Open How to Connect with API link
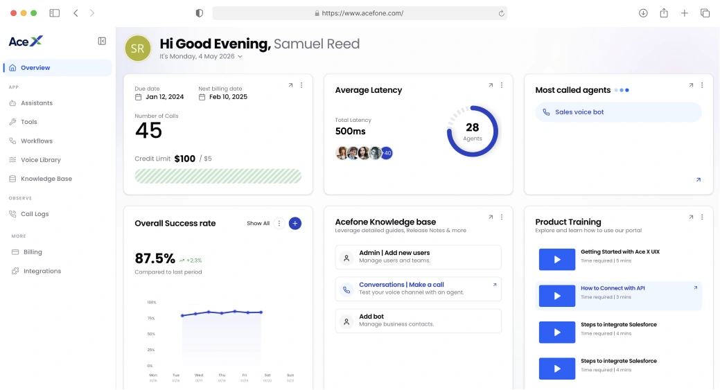The image size is (720, 390). pos(613,288)
